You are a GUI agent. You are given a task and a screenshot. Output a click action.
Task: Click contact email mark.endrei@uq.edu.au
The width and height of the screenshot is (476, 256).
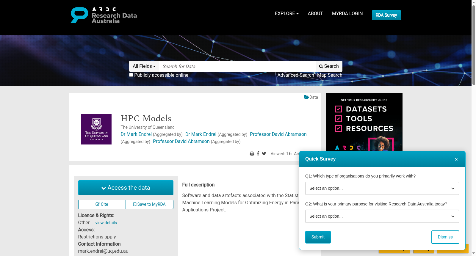(103, 251)
